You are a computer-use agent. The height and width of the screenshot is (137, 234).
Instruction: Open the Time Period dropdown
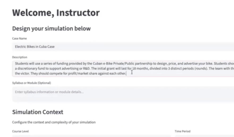[x=204, y=136]
